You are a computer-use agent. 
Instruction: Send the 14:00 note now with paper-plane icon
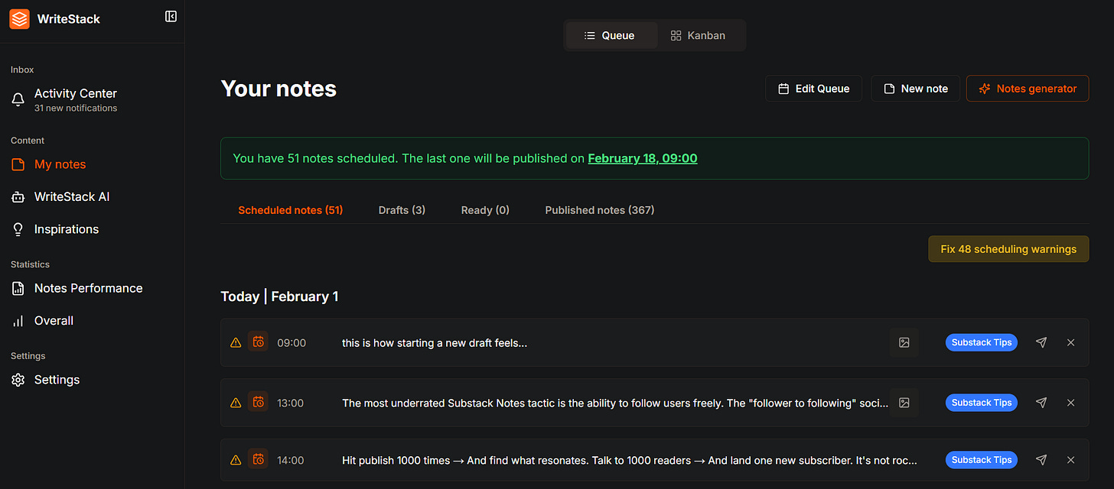point(1041,460)
